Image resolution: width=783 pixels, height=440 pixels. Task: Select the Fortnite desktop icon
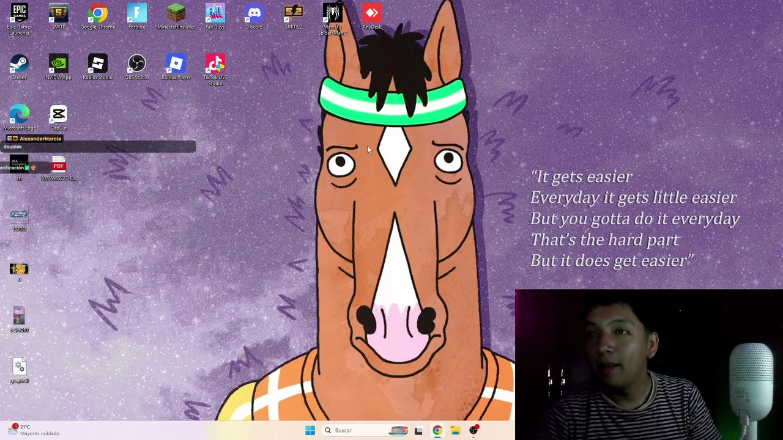point(137,16)
